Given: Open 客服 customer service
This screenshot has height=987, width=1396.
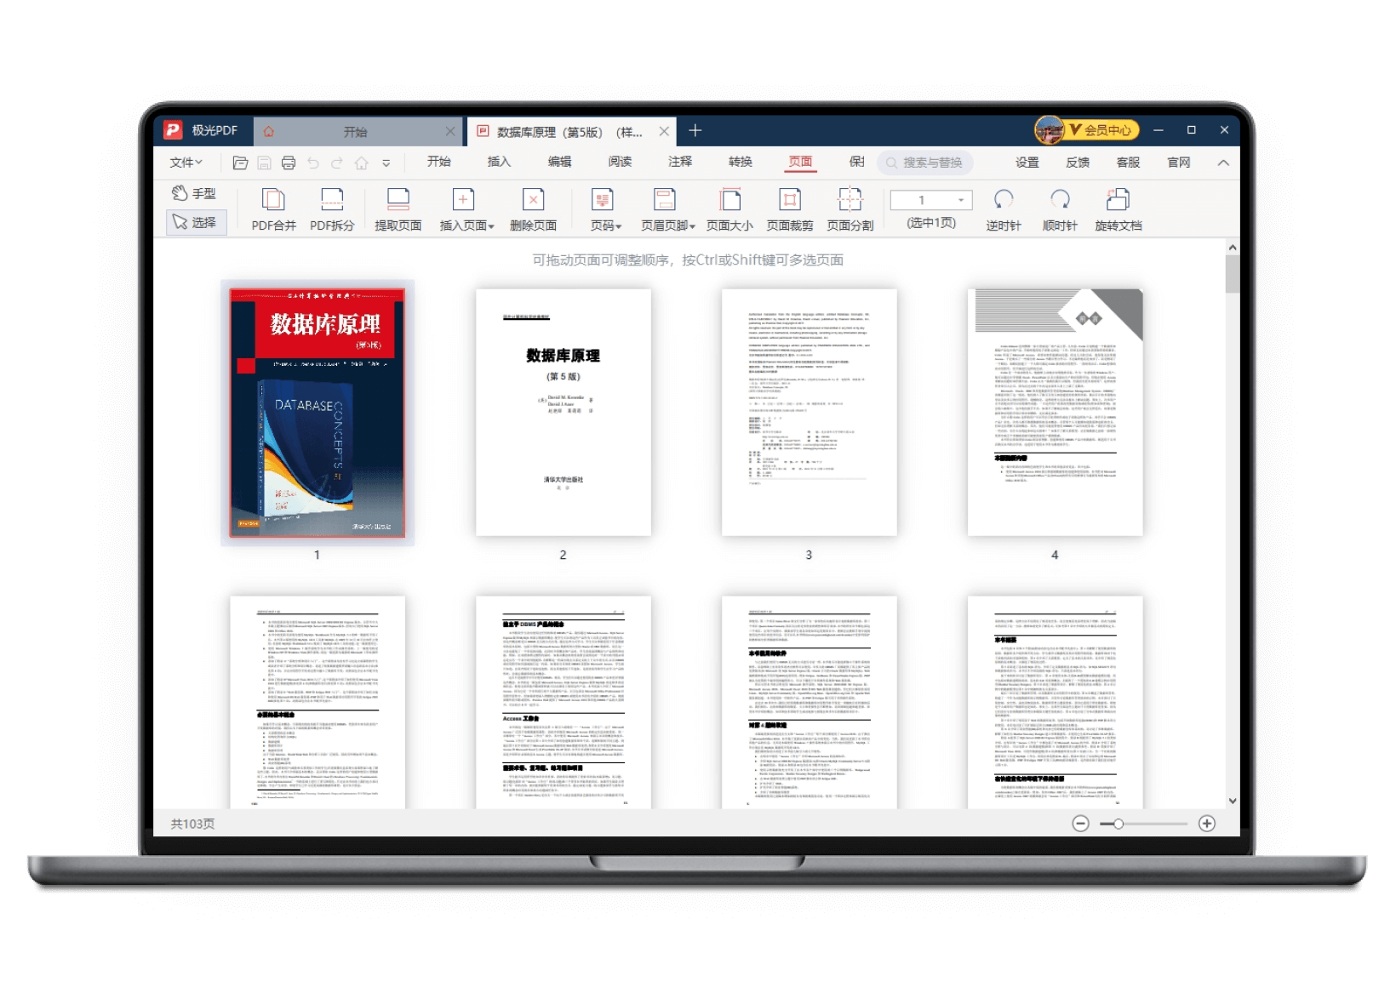Looking at the screenshot, I should tap(1128, 163).
